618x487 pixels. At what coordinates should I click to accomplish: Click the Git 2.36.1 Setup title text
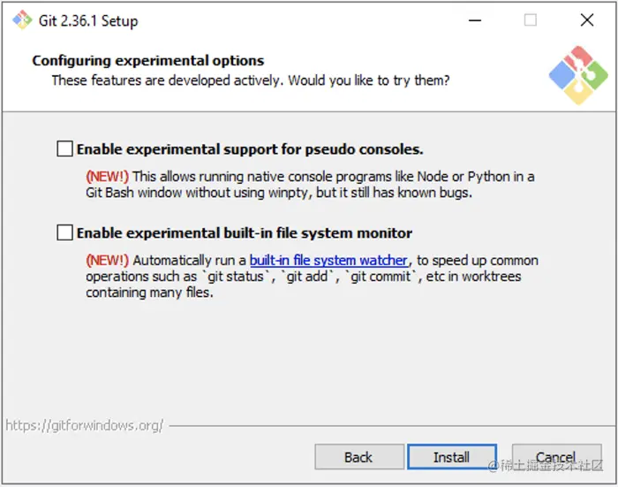(87, 20)
